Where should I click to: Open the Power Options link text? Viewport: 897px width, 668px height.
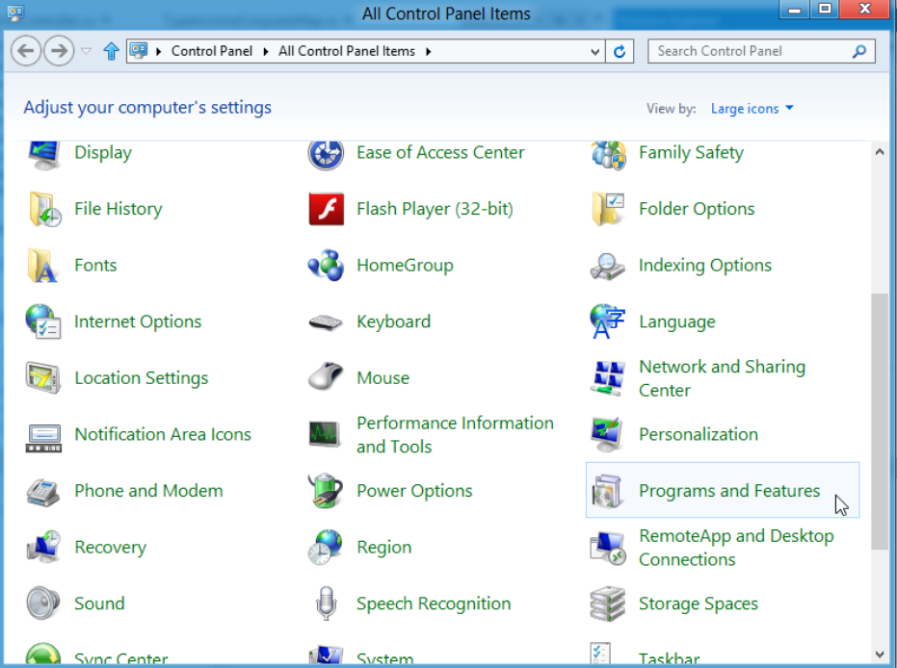(x=414, y=491)
